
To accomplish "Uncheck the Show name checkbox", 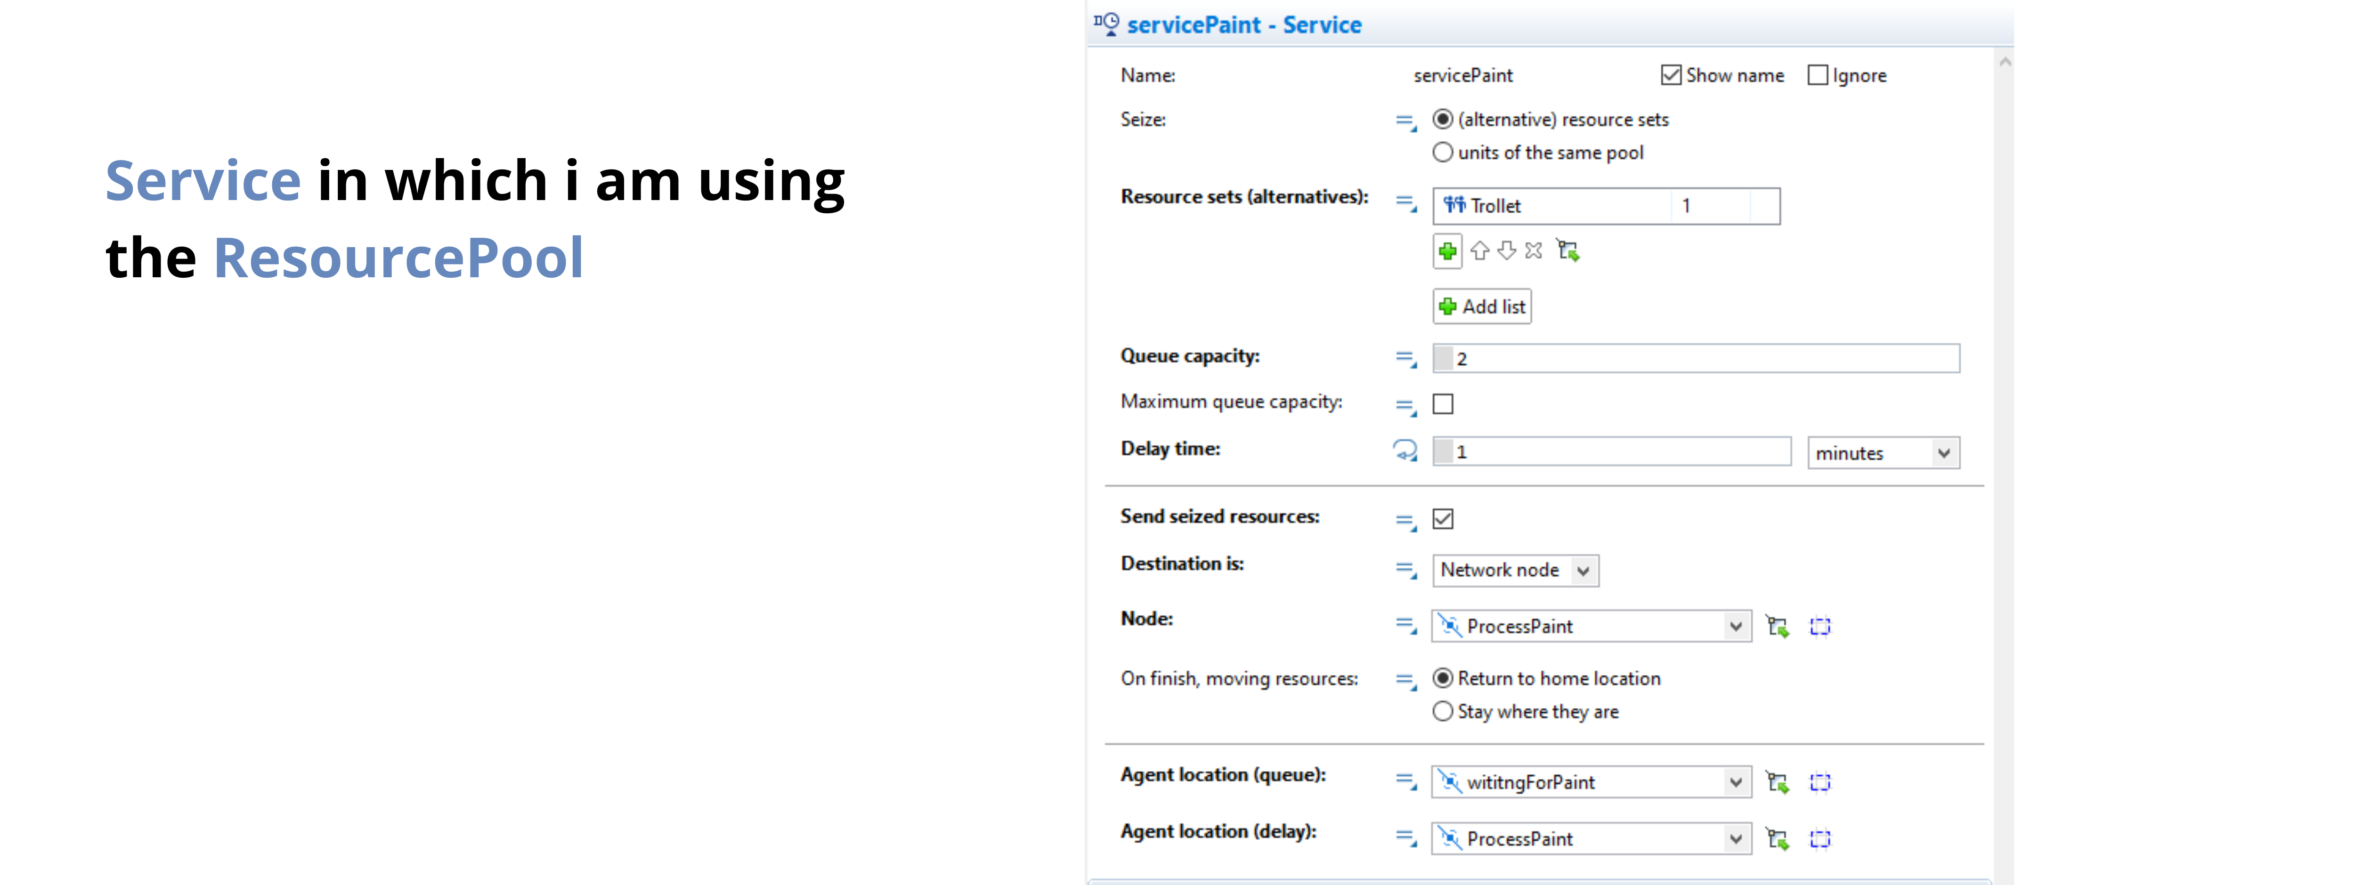I will click(x=1671, y=76).
